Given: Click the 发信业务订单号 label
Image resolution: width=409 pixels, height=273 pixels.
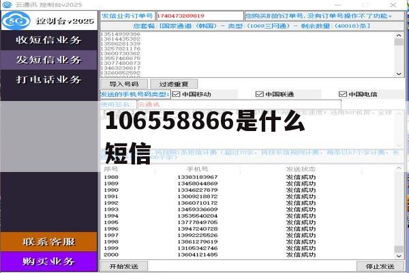Looking at the screenshot, I should click(127, 16).
